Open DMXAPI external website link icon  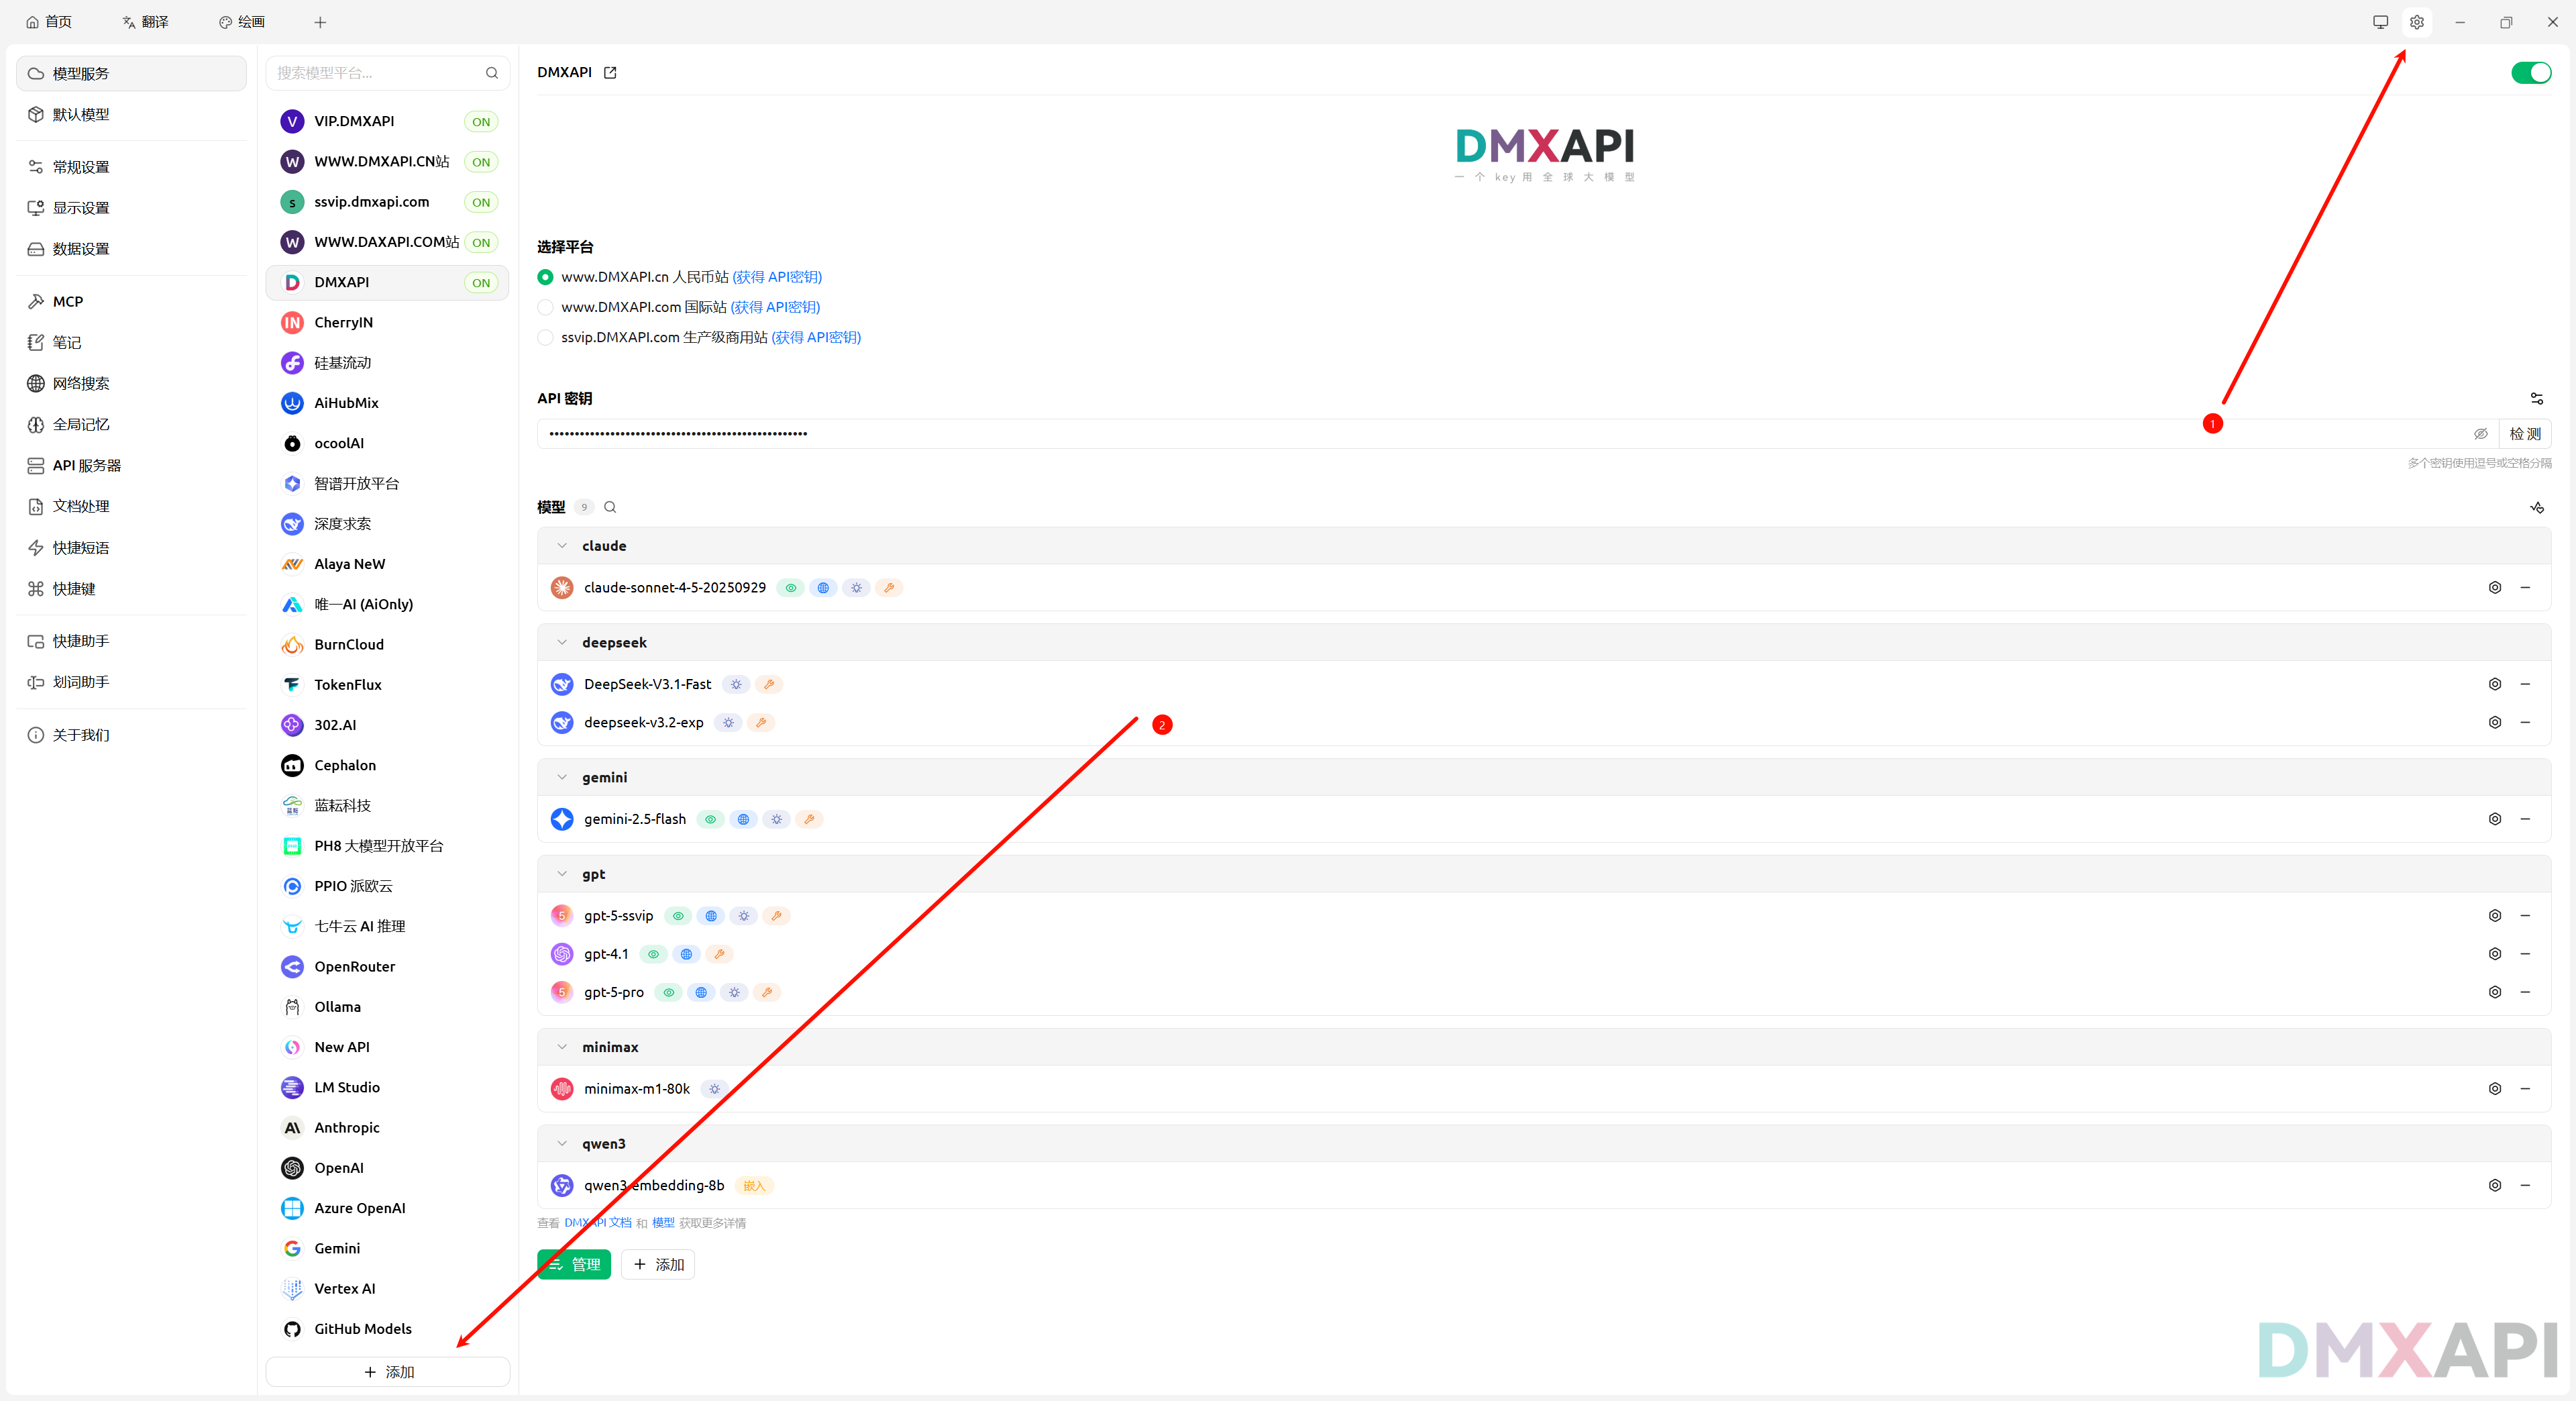click(610, 72)
